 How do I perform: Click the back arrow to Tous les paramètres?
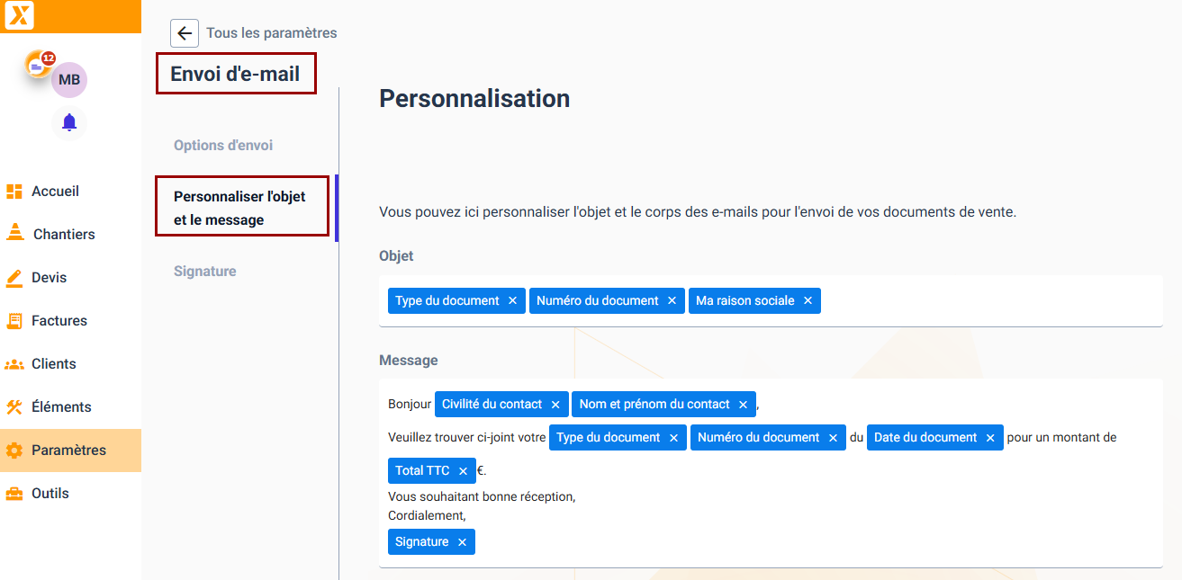point(185,33)
